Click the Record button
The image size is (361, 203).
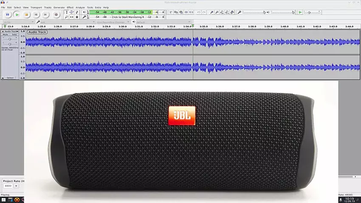coord(56,15)
